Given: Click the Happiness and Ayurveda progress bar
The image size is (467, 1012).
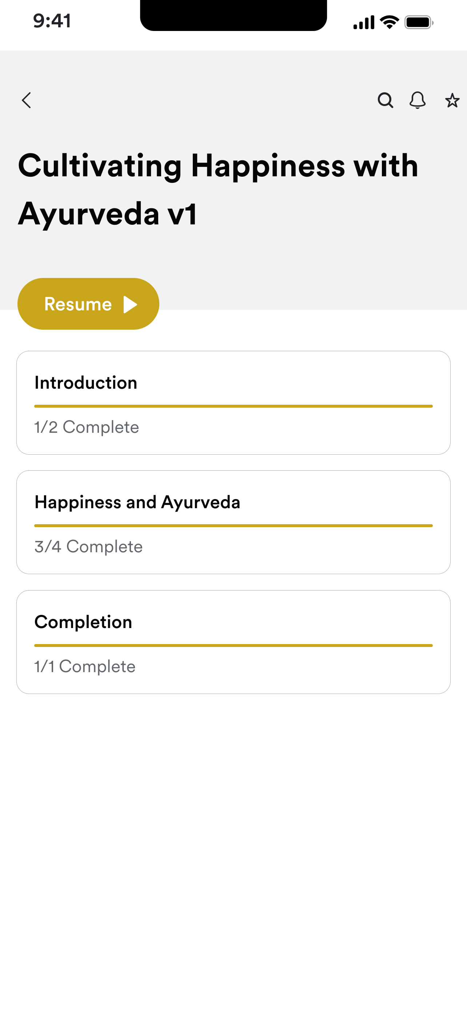Looking at the screenshot, I should pos(233,526).
